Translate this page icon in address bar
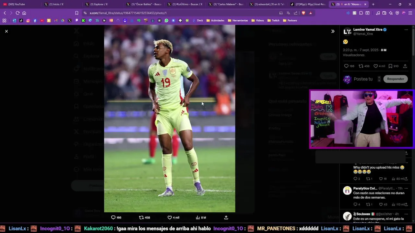This screenshot has width=415, height=233. (x=288, y=13)
